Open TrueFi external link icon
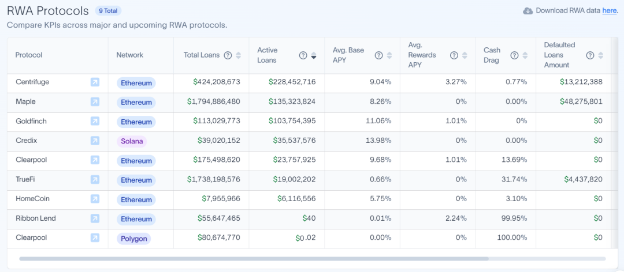The width and height of the screenshot is (624, 272). tap(95, 179)
